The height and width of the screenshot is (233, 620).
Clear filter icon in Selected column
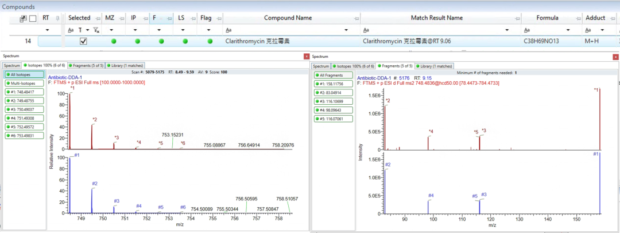(x=96, y=30)
